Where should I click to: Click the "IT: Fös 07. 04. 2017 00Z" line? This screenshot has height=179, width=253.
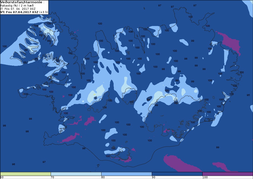[x=18, y=9]
